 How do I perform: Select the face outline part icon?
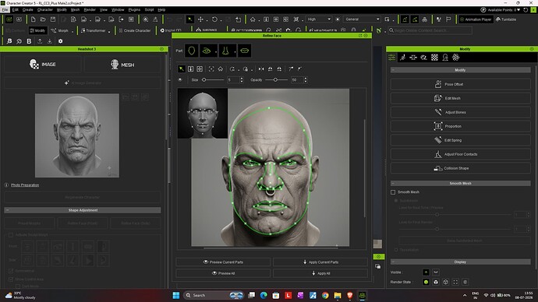pyautogui.click(x=192, y=51)
